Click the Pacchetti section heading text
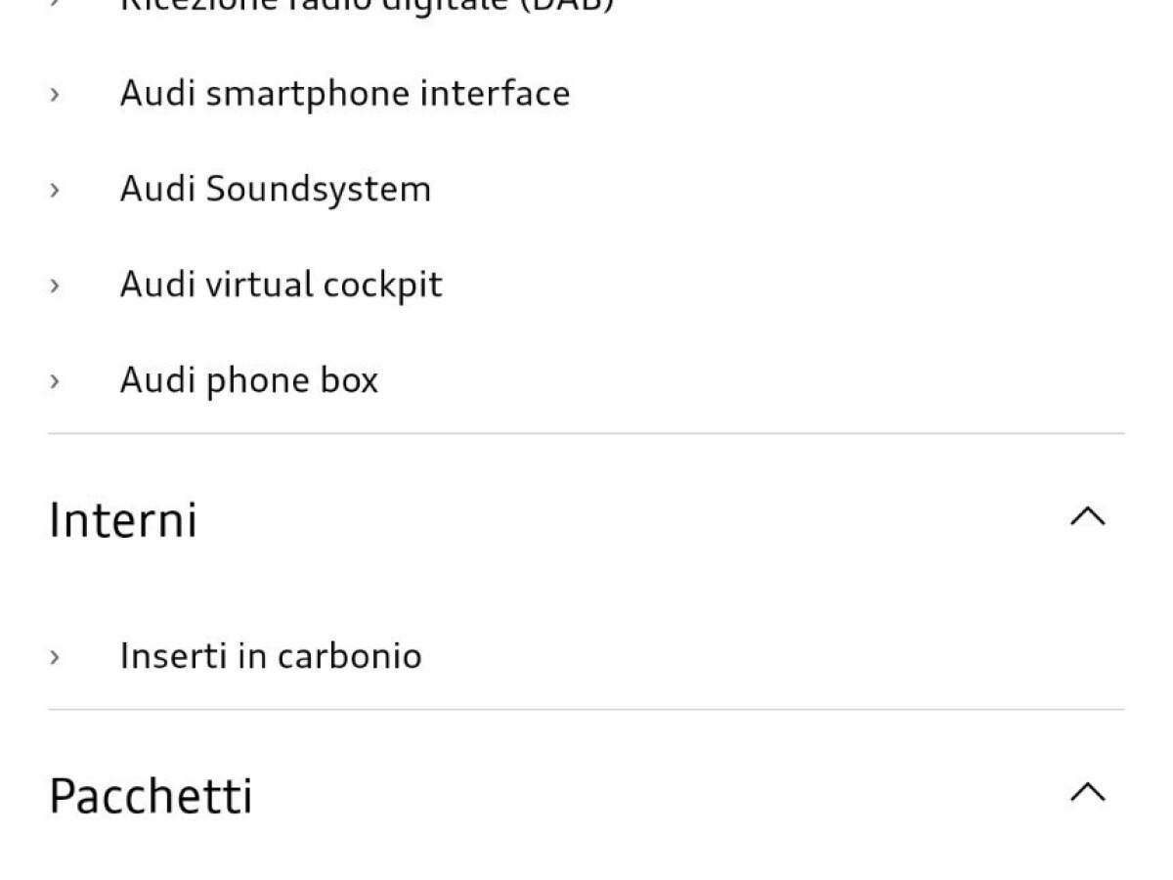The width and height of the screenshot is (1173, 880). pos(151,795)
